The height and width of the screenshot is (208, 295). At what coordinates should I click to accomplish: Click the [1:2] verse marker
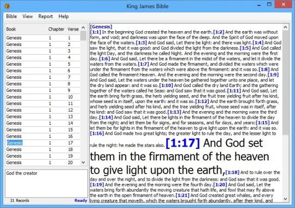(219, 32)
